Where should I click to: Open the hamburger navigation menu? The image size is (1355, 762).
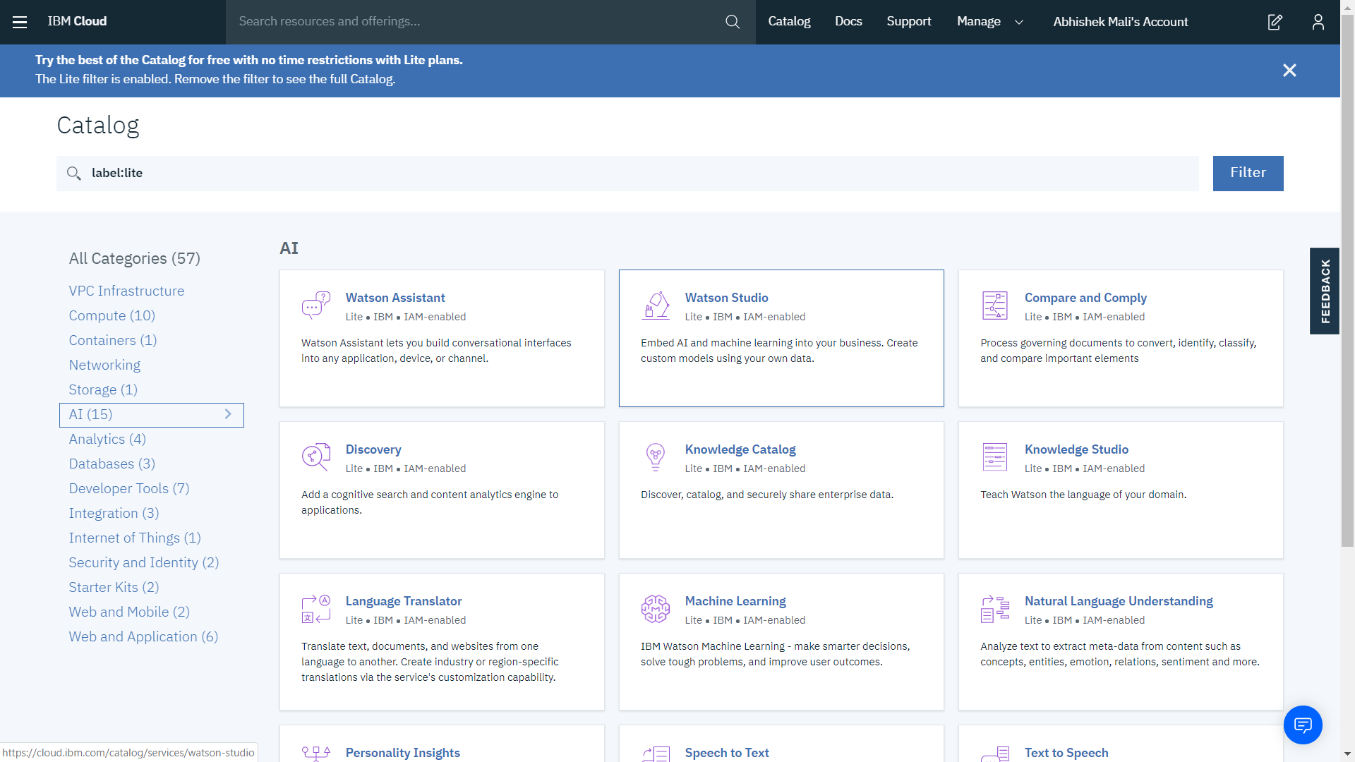coord(20,22)
